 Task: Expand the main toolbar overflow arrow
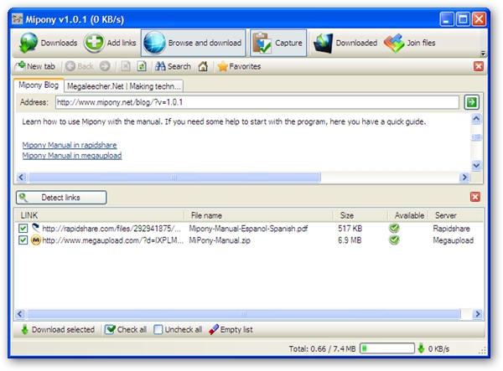pyautogui.click(x=483, y=54)
